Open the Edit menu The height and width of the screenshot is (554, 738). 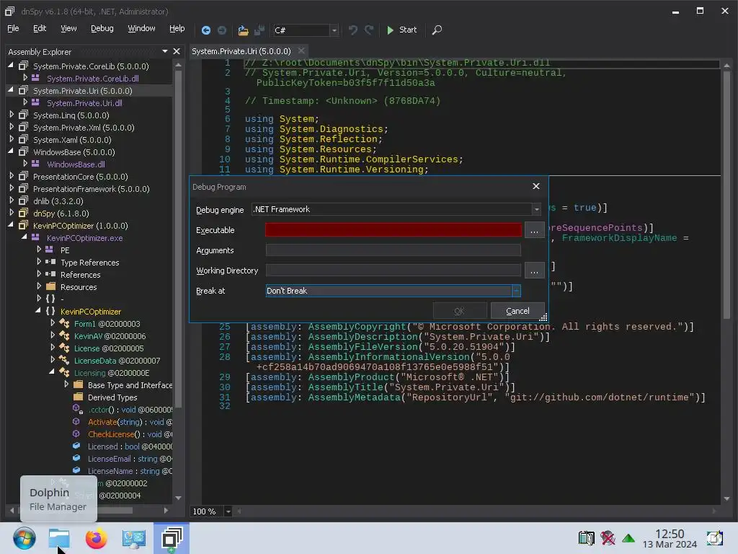point(40,28)
